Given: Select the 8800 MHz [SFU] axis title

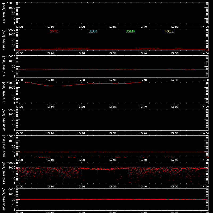Looking at the screenshot, I should (x=3, y=173).
